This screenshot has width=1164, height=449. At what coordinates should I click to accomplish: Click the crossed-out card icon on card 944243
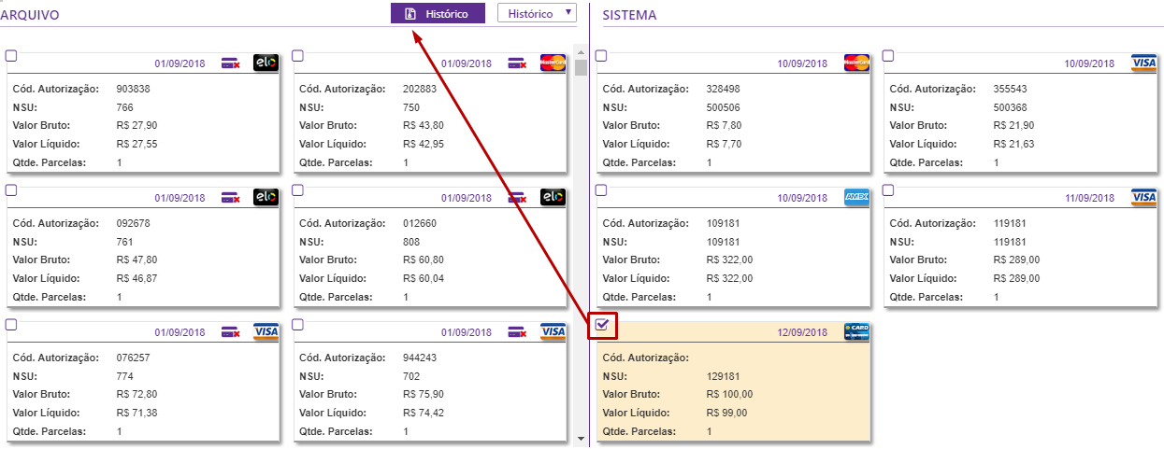(x=517, y=331)
